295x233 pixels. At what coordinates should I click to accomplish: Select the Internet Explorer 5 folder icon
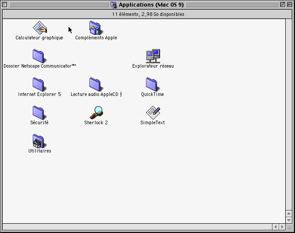39,84
